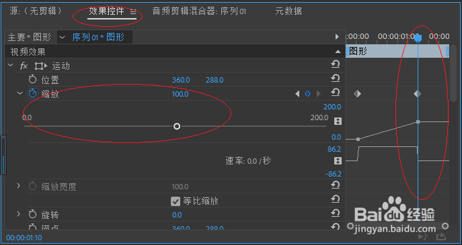
Task: Toggle 缩放 animation stopwatch
Action: [32, 93]
